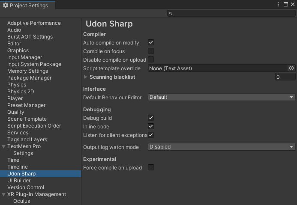This screenshot has height=205, width=297.
Task: Click the Experimental section header
Action: pyautogui.click(x=99, y=159)
